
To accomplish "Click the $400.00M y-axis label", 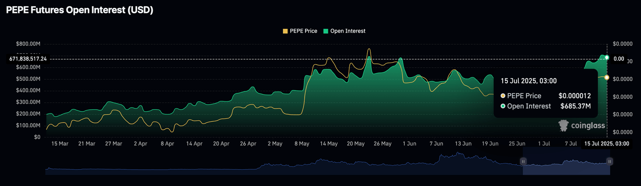I will 28,90.
